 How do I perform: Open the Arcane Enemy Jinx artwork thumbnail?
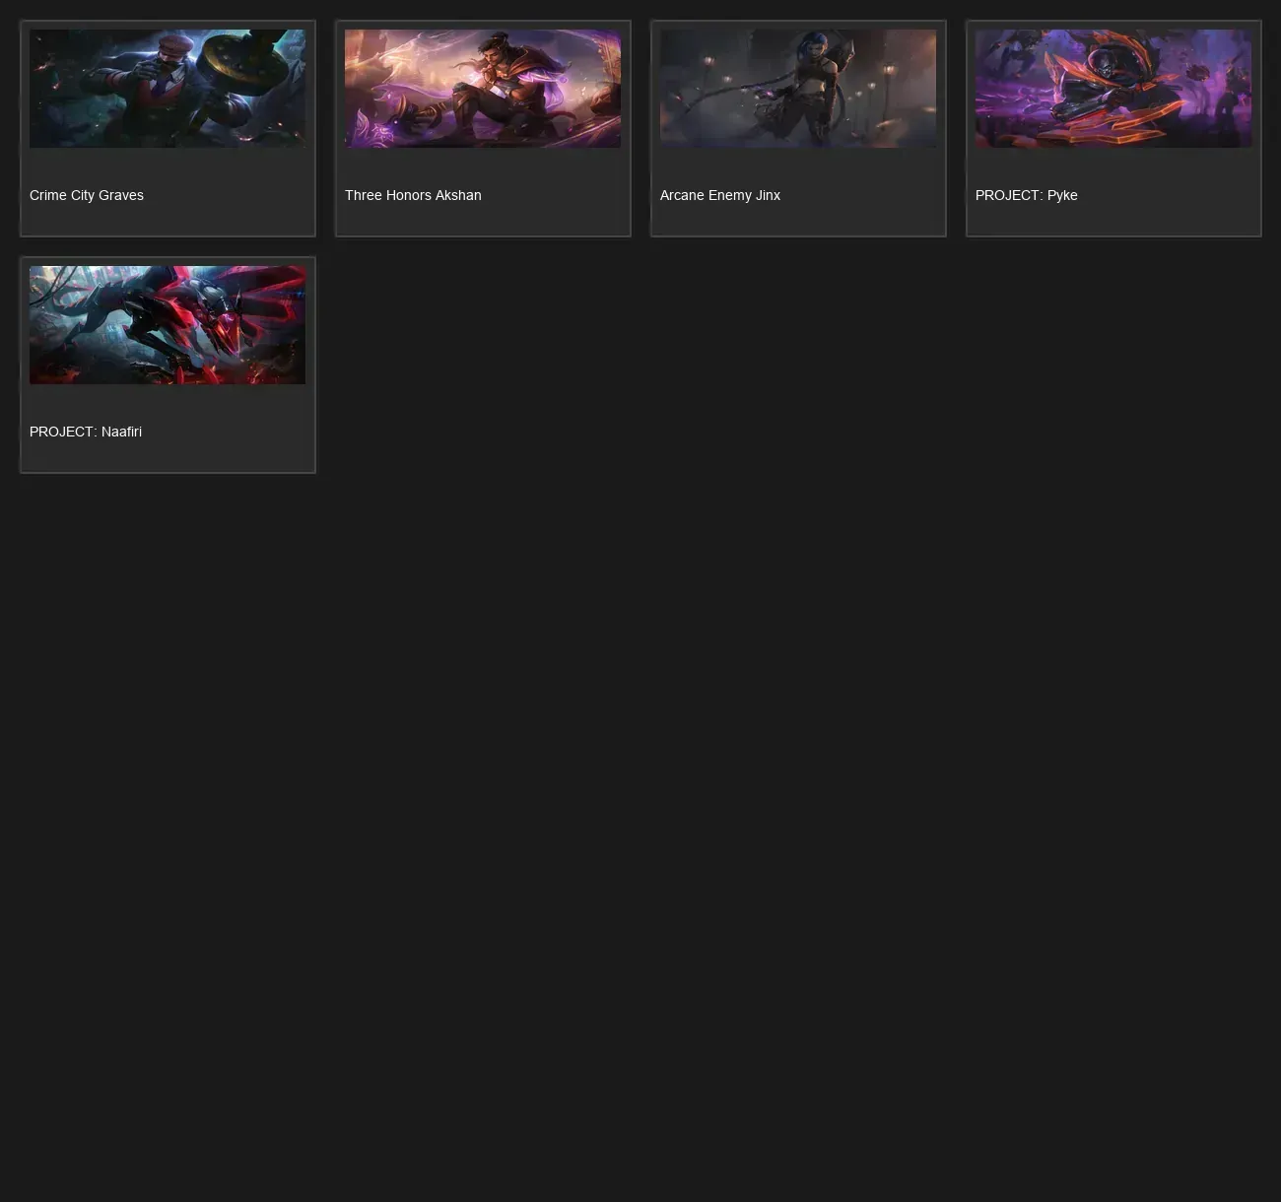pyautogui.click(x=798, y=89)
